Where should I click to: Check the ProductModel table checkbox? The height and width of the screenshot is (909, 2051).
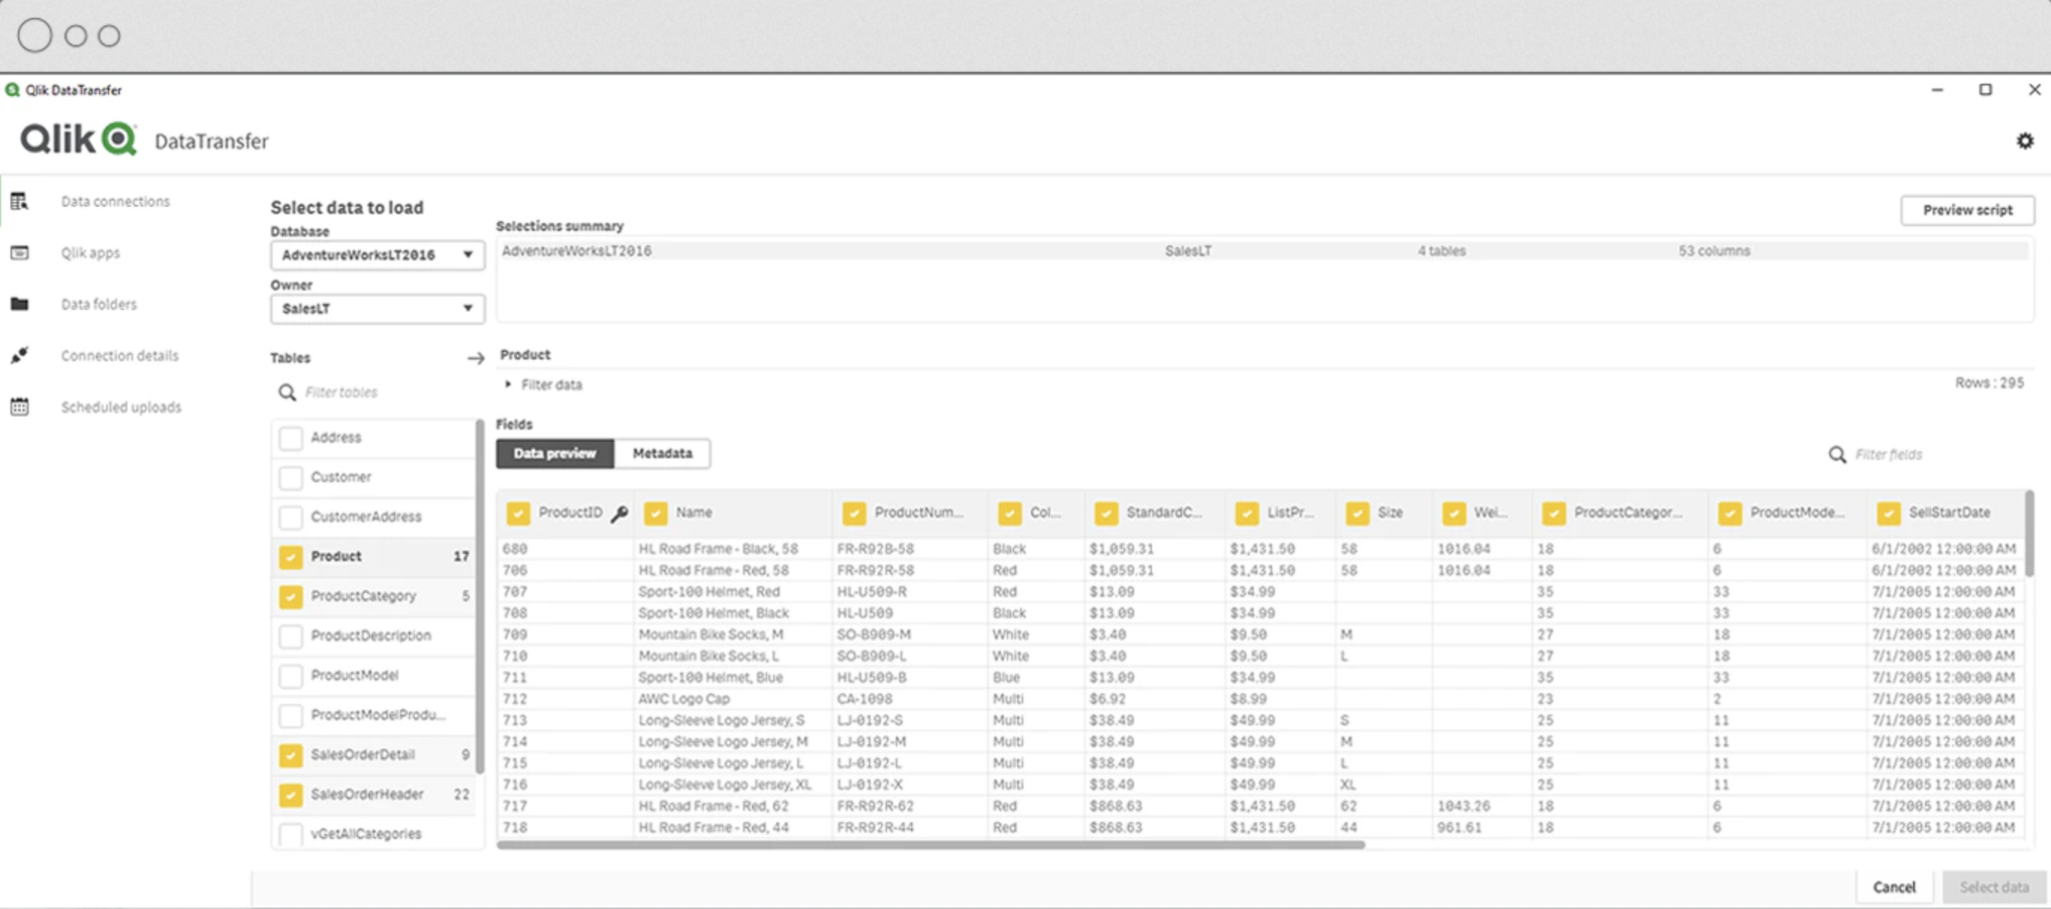(x=291, y=676)
